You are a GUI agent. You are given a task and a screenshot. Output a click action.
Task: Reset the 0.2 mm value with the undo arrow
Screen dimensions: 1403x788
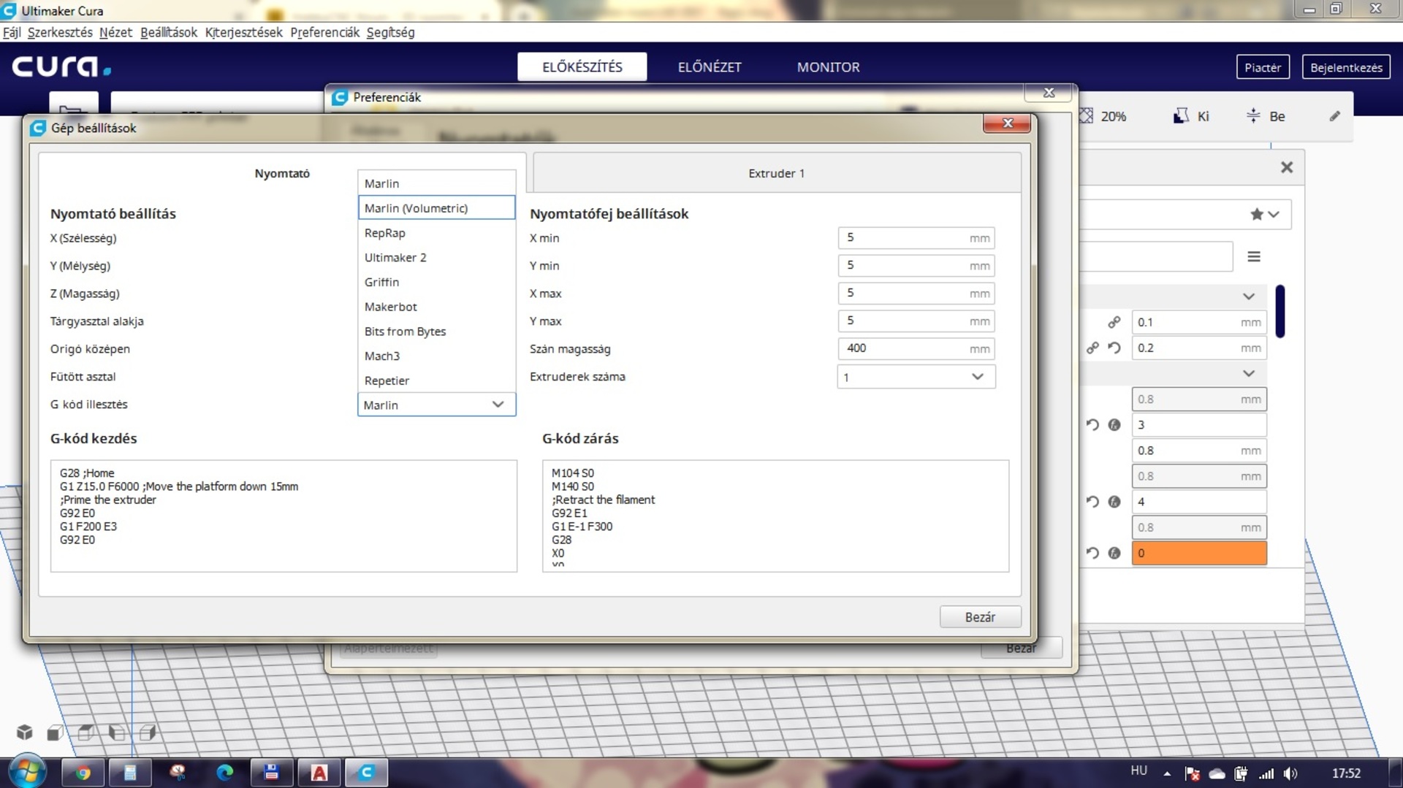tap(1114, 348)
